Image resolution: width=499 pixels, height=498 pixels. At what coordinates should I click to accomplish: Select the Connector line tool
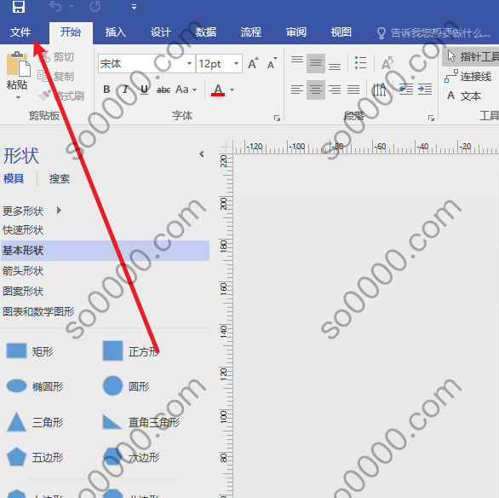coord(467,77)
